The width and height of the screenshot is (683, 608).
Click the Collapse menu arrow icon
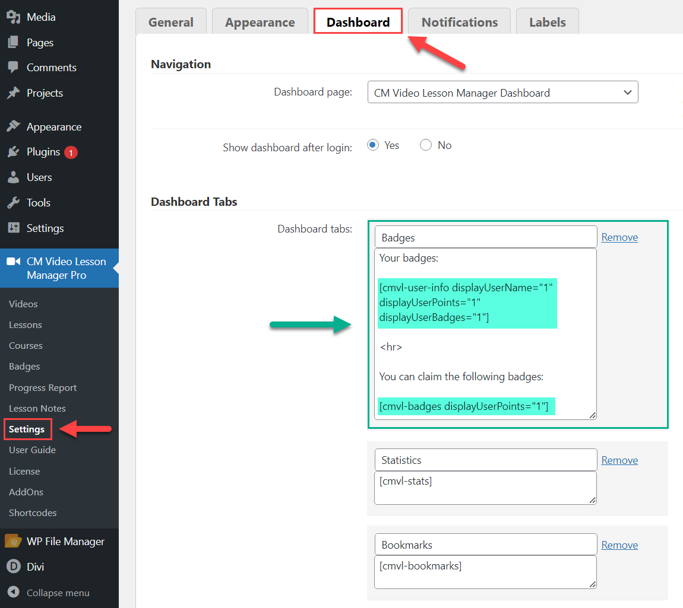pos(14,592)
